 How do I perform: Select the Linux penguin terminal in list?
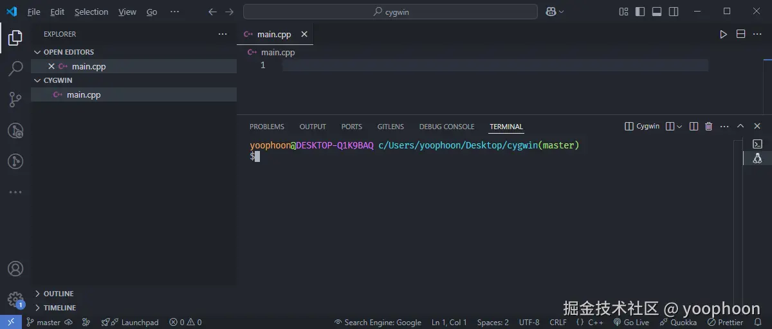click(x=757, y=158)
